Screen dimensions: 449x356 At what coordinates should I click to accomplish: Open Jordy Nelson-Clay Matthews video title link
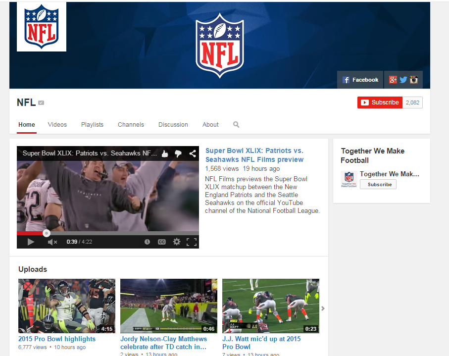[163, 343]
